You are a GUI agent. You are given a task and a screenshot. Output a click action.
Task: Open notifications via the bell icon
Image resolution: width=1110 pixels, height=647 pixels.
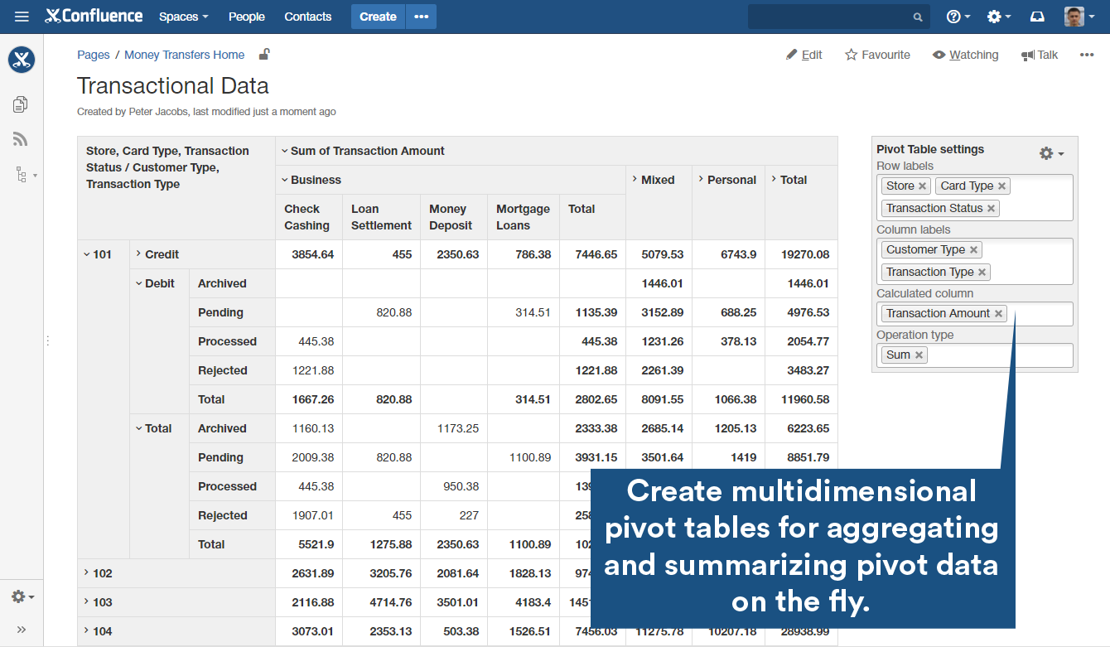coord(1037,16)
